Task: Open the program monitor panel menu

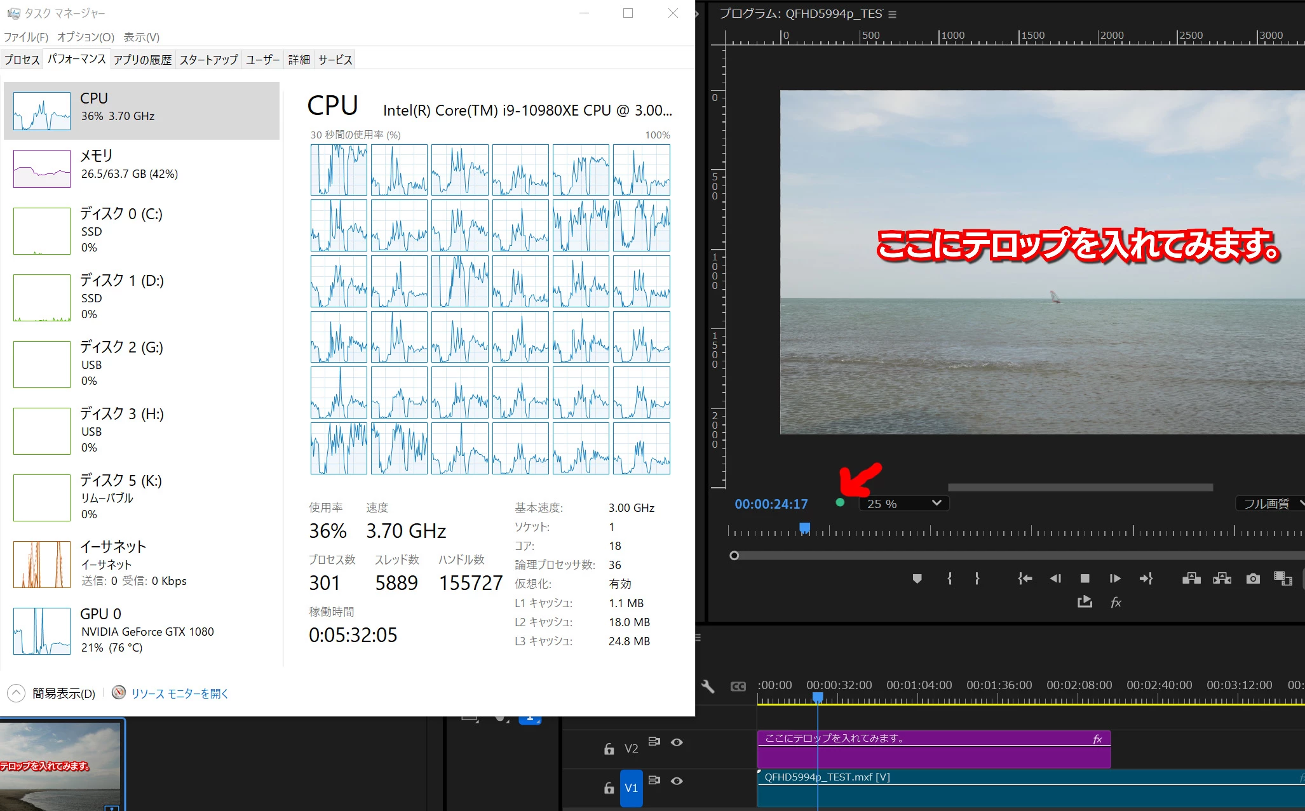Action: point(892,14)
